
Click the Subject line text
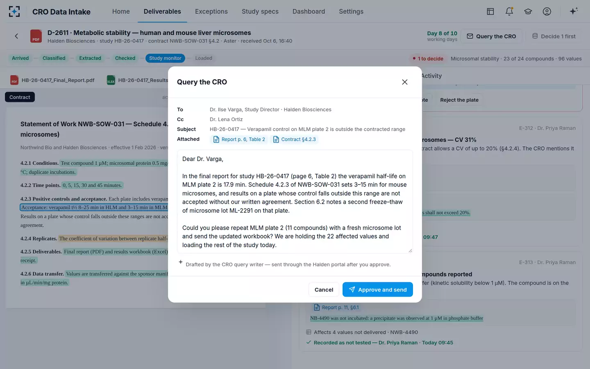tap(307, 129)
